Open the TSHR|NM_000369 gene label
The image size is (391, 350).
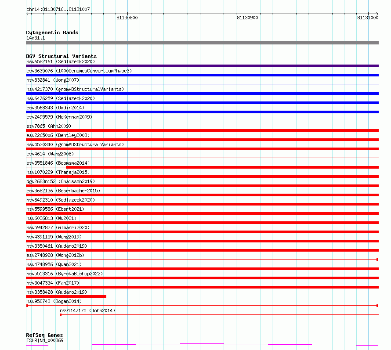(x=45, y=340)
